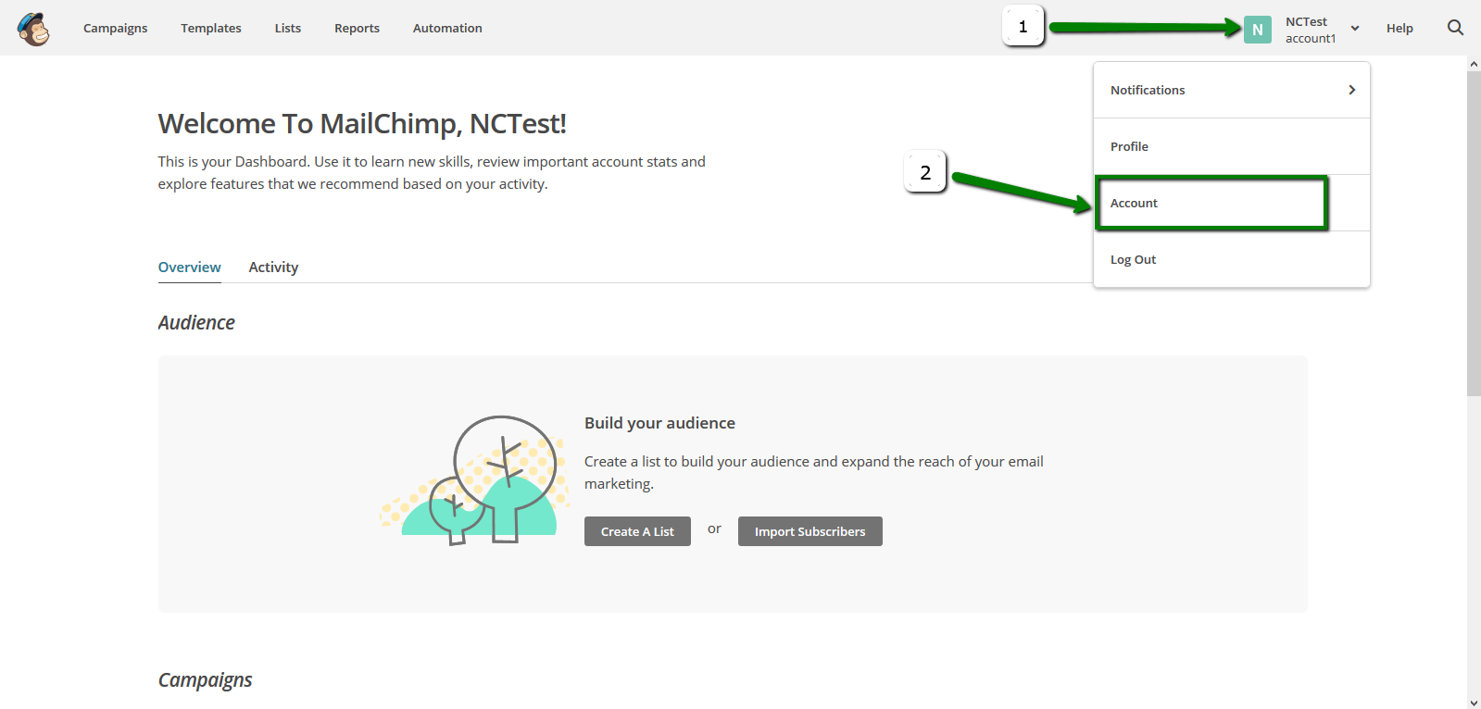Switch to the Overview tab
The width and height of the screenshot is (1481, 709).
pos(189,267)
